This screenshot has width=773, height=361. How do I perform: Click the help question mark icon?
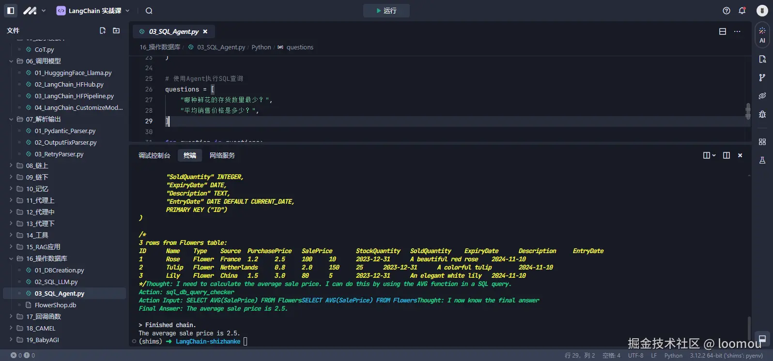pos(726,11)
